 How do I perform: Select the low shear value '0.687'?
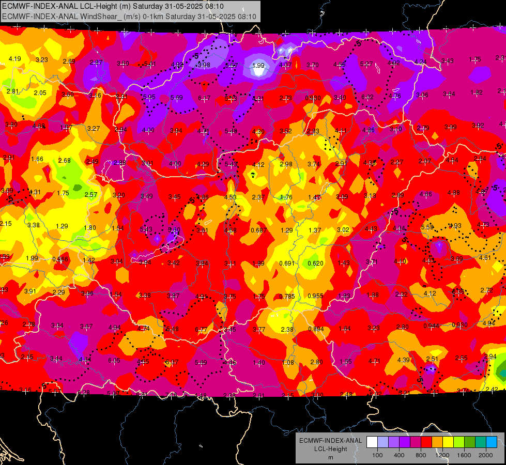click(259, 230)
